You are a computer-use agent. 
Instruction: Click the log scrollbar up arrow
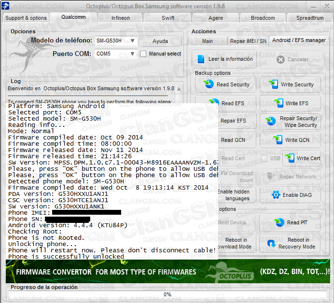[x=179, y=89]
